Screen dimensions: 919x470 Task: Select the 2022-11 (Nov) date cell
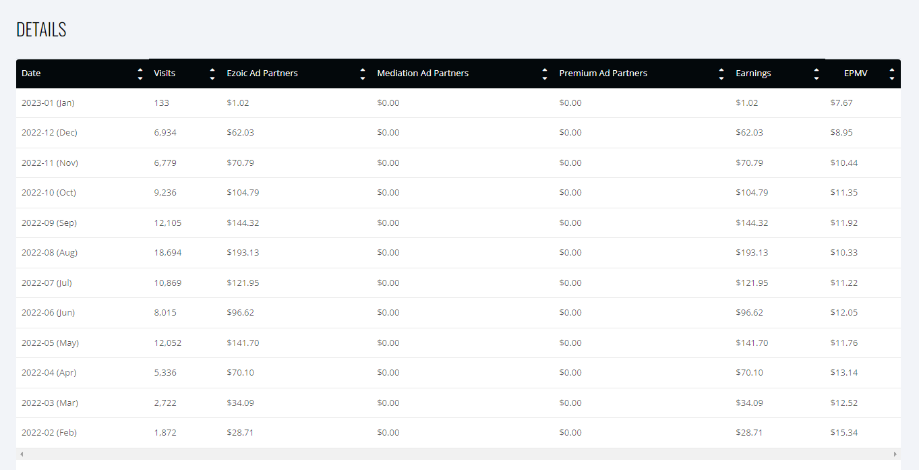coord(50,163)
